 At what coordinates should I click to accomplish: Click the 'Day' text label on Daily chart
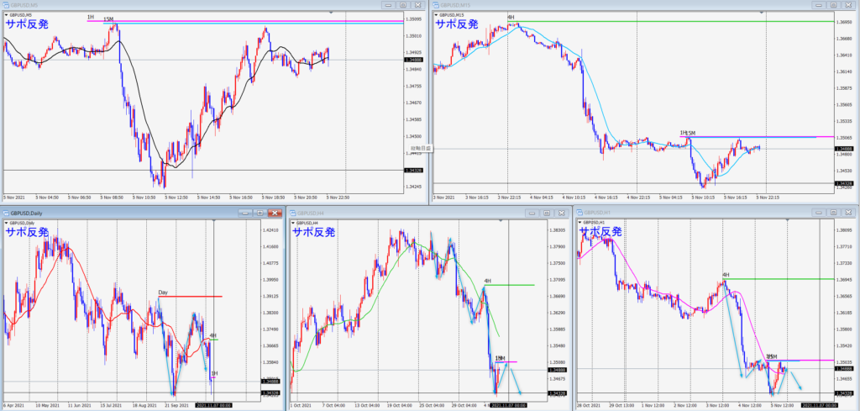coord(163,292)
